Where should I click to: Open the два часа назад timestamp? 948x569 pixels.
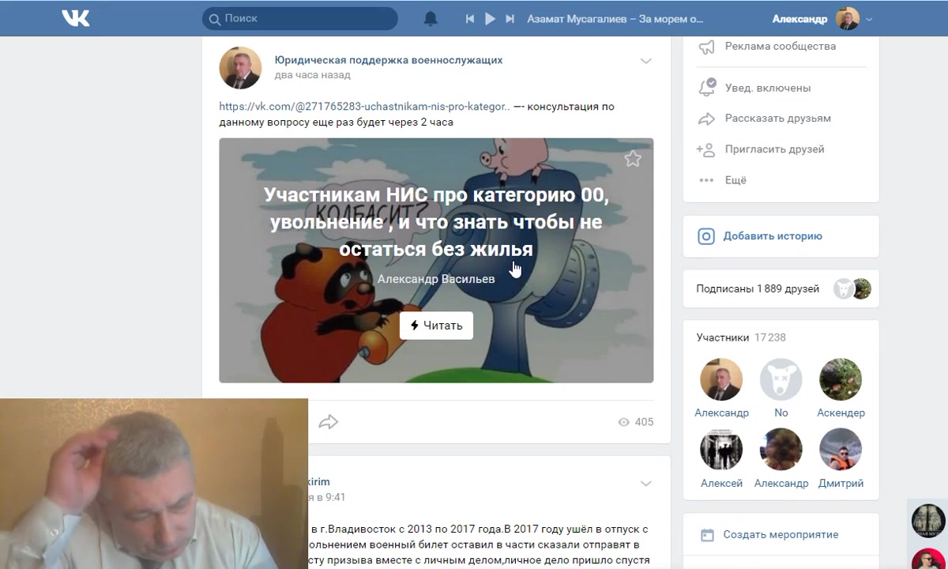pyautogui.click(x=313, y=75)
